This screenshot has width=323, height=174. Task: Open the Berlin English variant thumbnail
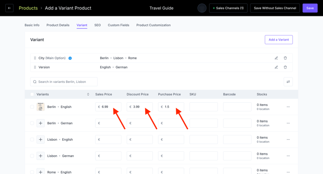[x=40, y=107]
